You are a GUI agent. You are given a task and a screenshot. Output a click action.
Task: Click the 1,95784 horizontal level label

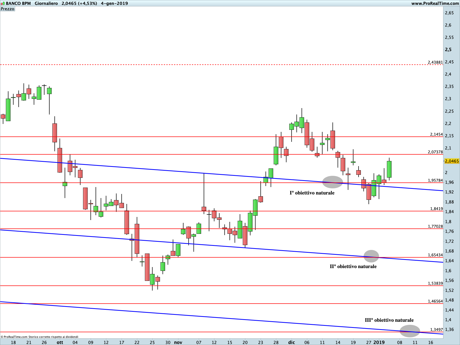coord(435,180)
